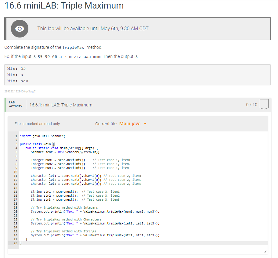Click the println line with tripleMax(let1, let2, let3)
Screen dimensions: 278x258
click(x=95, y=223)
